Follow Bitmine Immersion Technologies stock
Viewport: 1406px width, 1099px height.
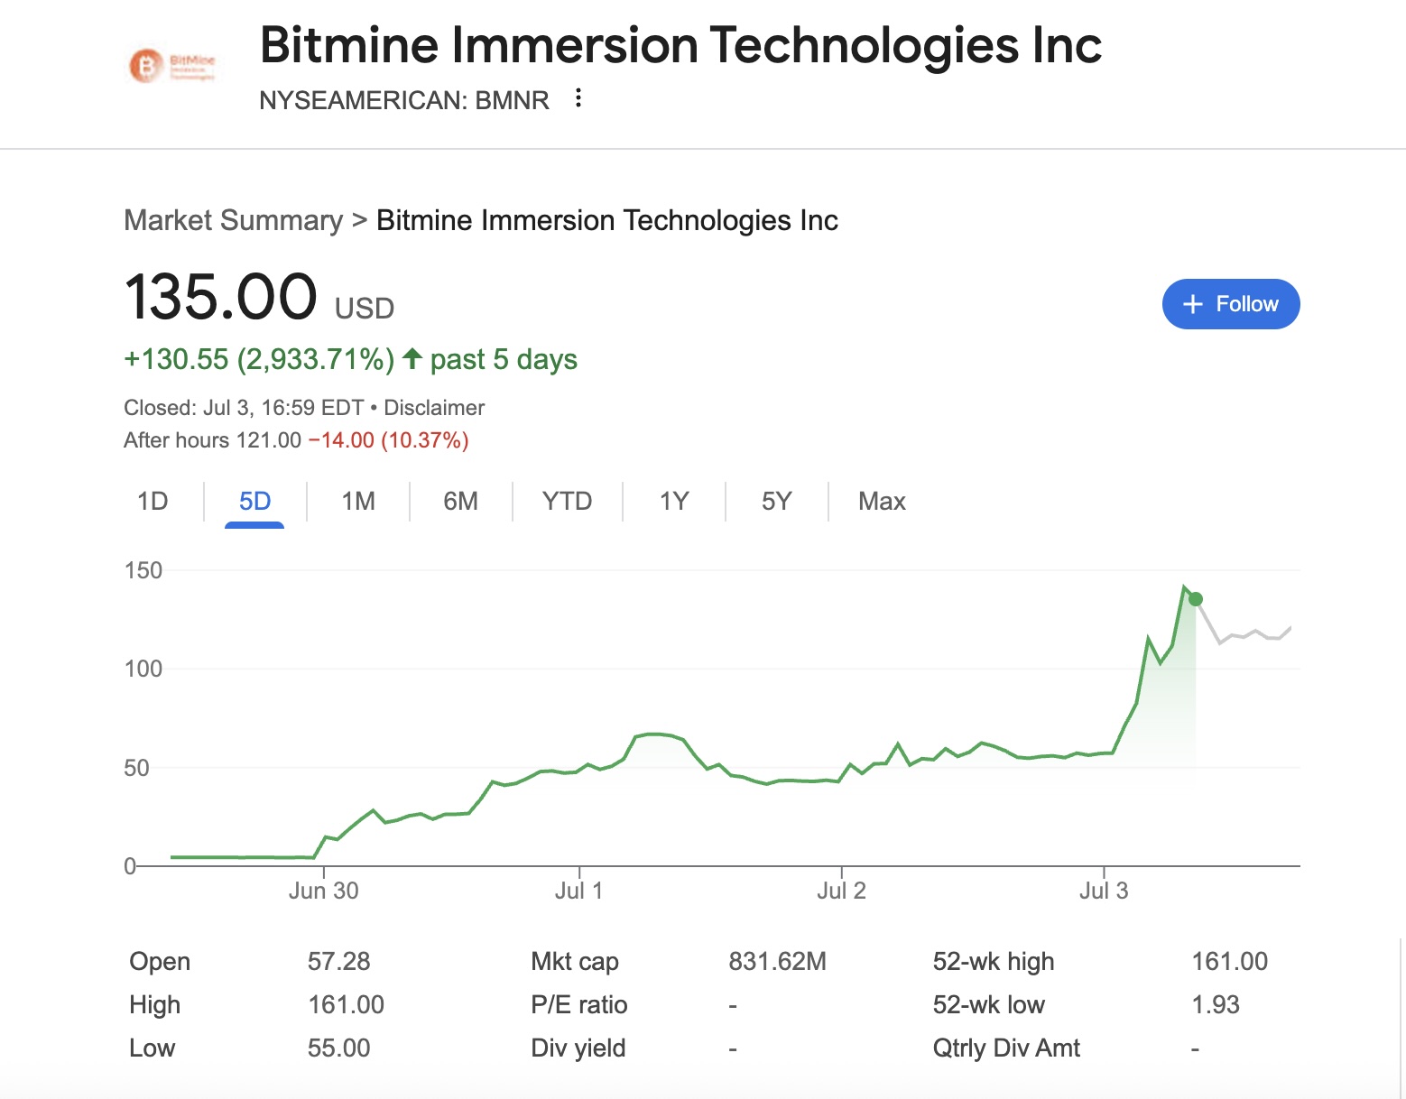point(1231,304)
